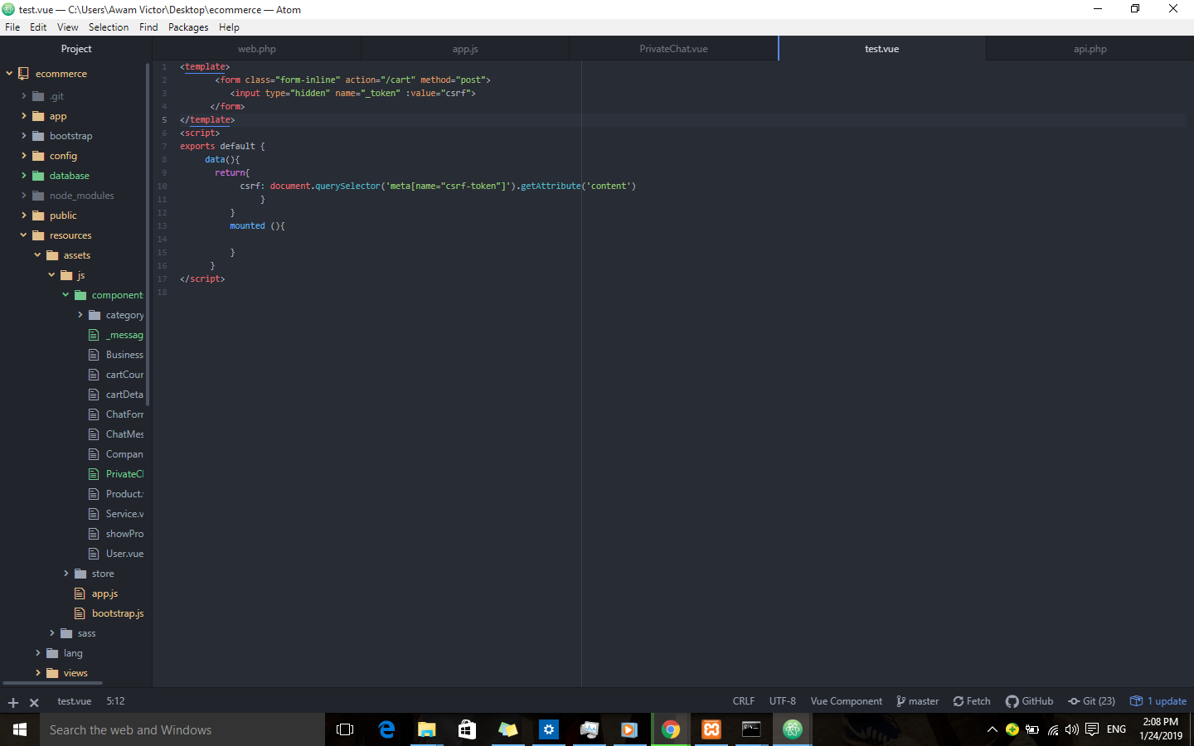Open the Help menu

click(229, 27)
